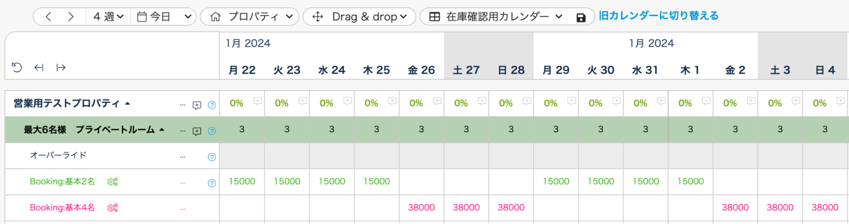Screen dimensions: 849x224
Task: Open the 4 週 period dropdown
Action: (108, 17)
